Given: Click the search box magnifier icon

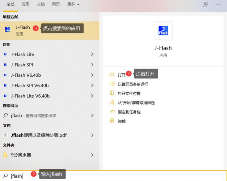Looking at the screenshot, I should click(x=6, y=176).
